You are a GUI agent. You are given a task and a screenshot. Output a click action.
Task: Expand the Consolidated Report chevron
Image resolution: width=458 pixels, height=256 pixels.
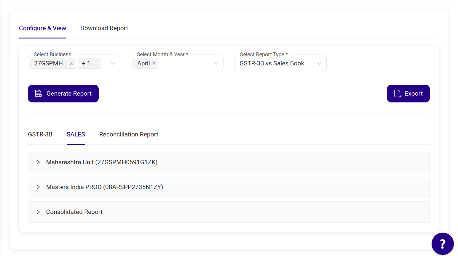click(38, 212)
